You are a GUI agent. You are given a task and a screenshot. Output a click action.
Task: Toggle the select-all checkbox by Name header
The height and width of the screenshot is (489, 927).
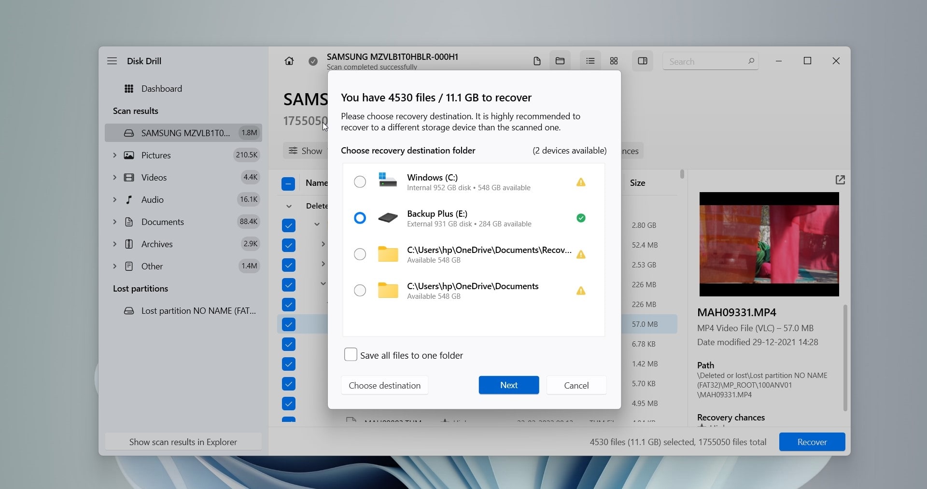pyautogui.click(x=288, y=183)
